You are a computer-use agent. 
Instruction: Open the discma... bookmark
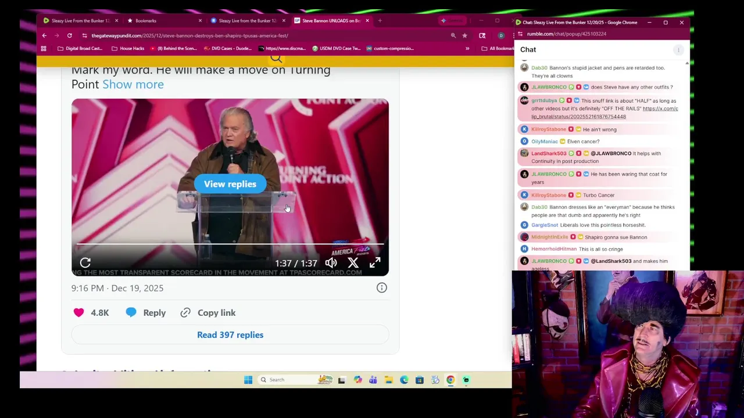282,48
